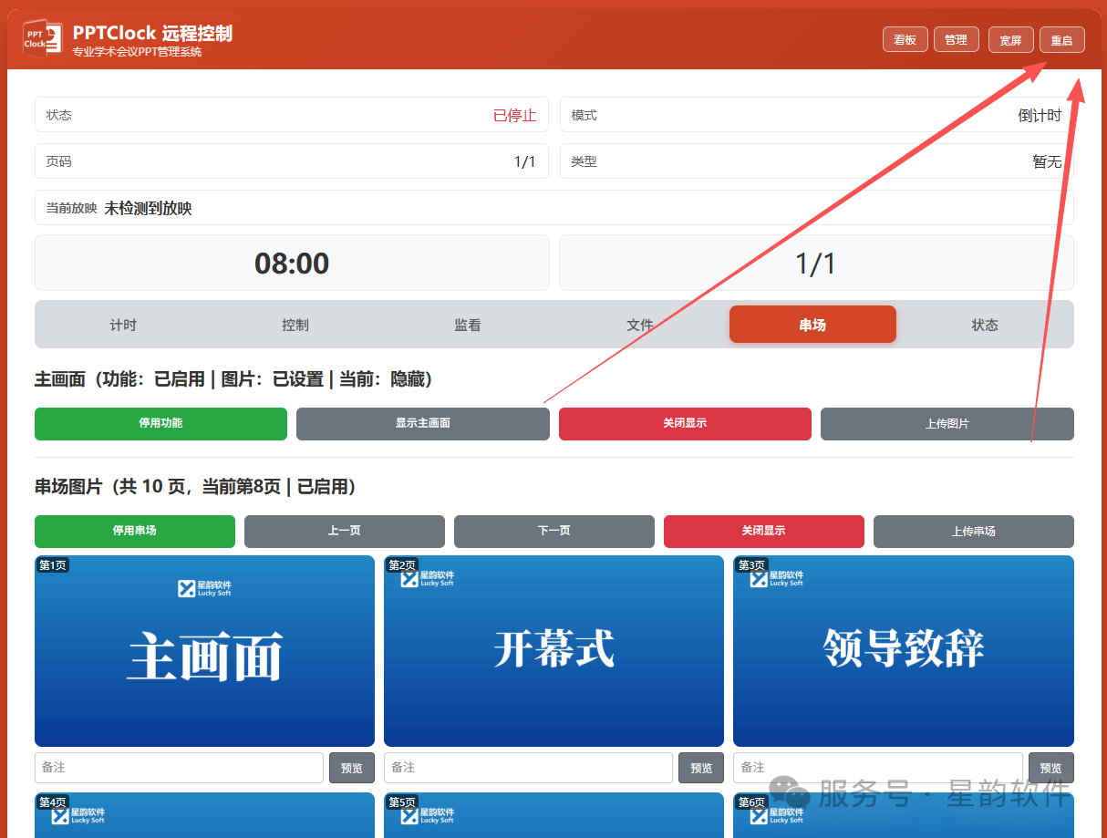Click 关闭显示 in the 串场图片 section
1107x838 pixels.
click(764, 532)
